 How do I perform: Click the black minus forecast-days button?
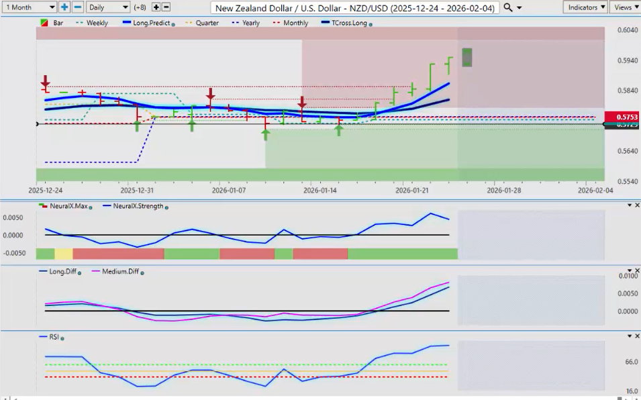(166, 7)
